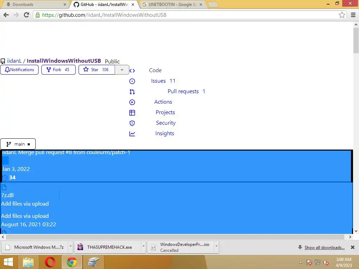Click the Notifications button
The image size is (359, 269).
(19, 70)
